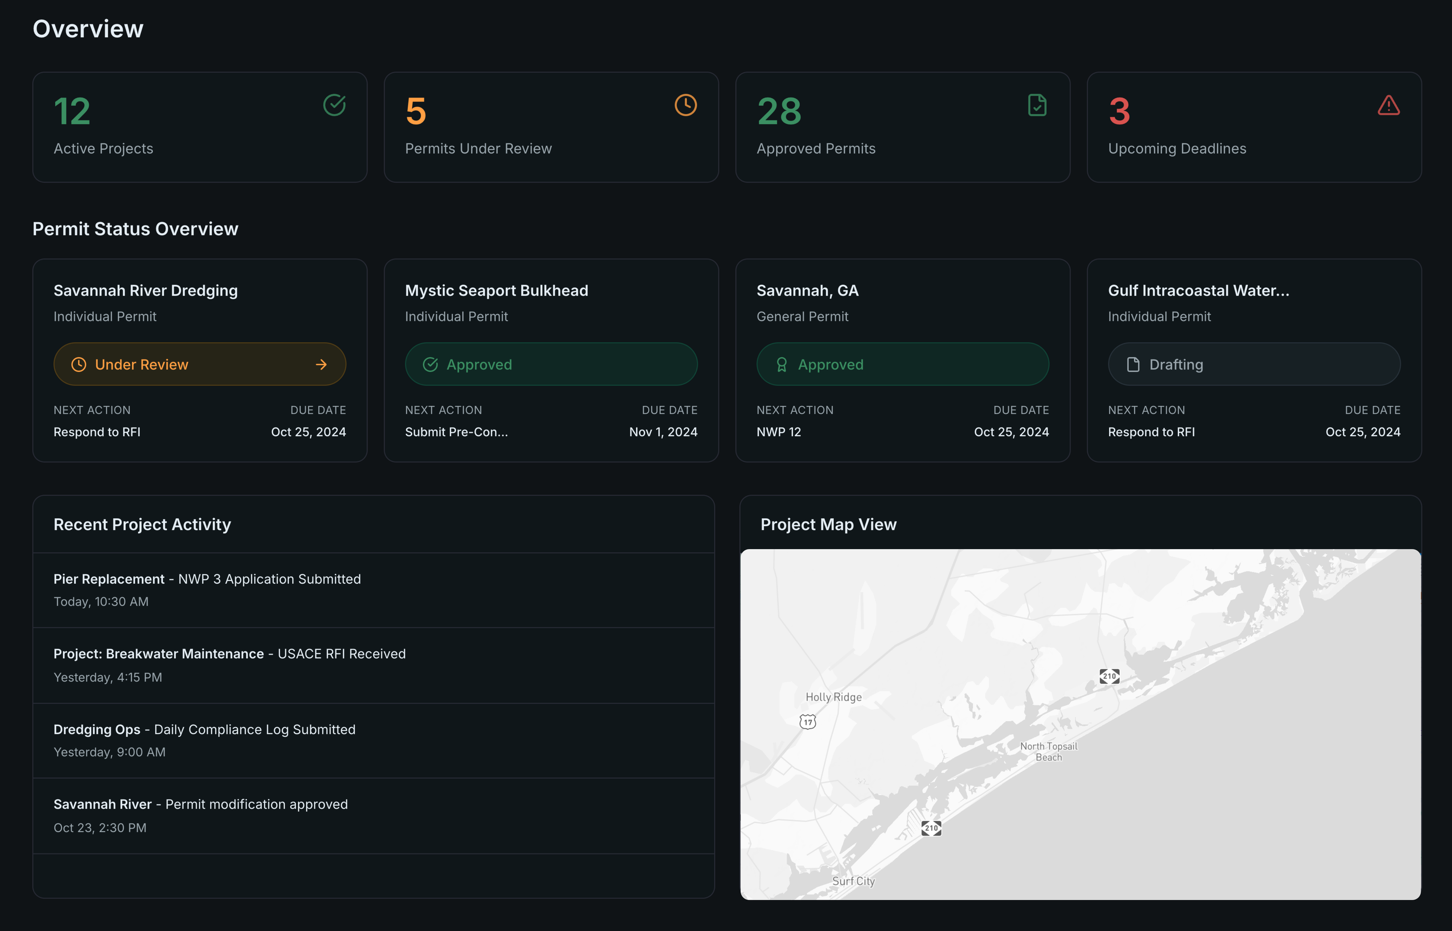Click the Approved badge on Mystic Seaport Bulkhead
The height and width of the screenshot is (931, 1452).
pos(551,364)
